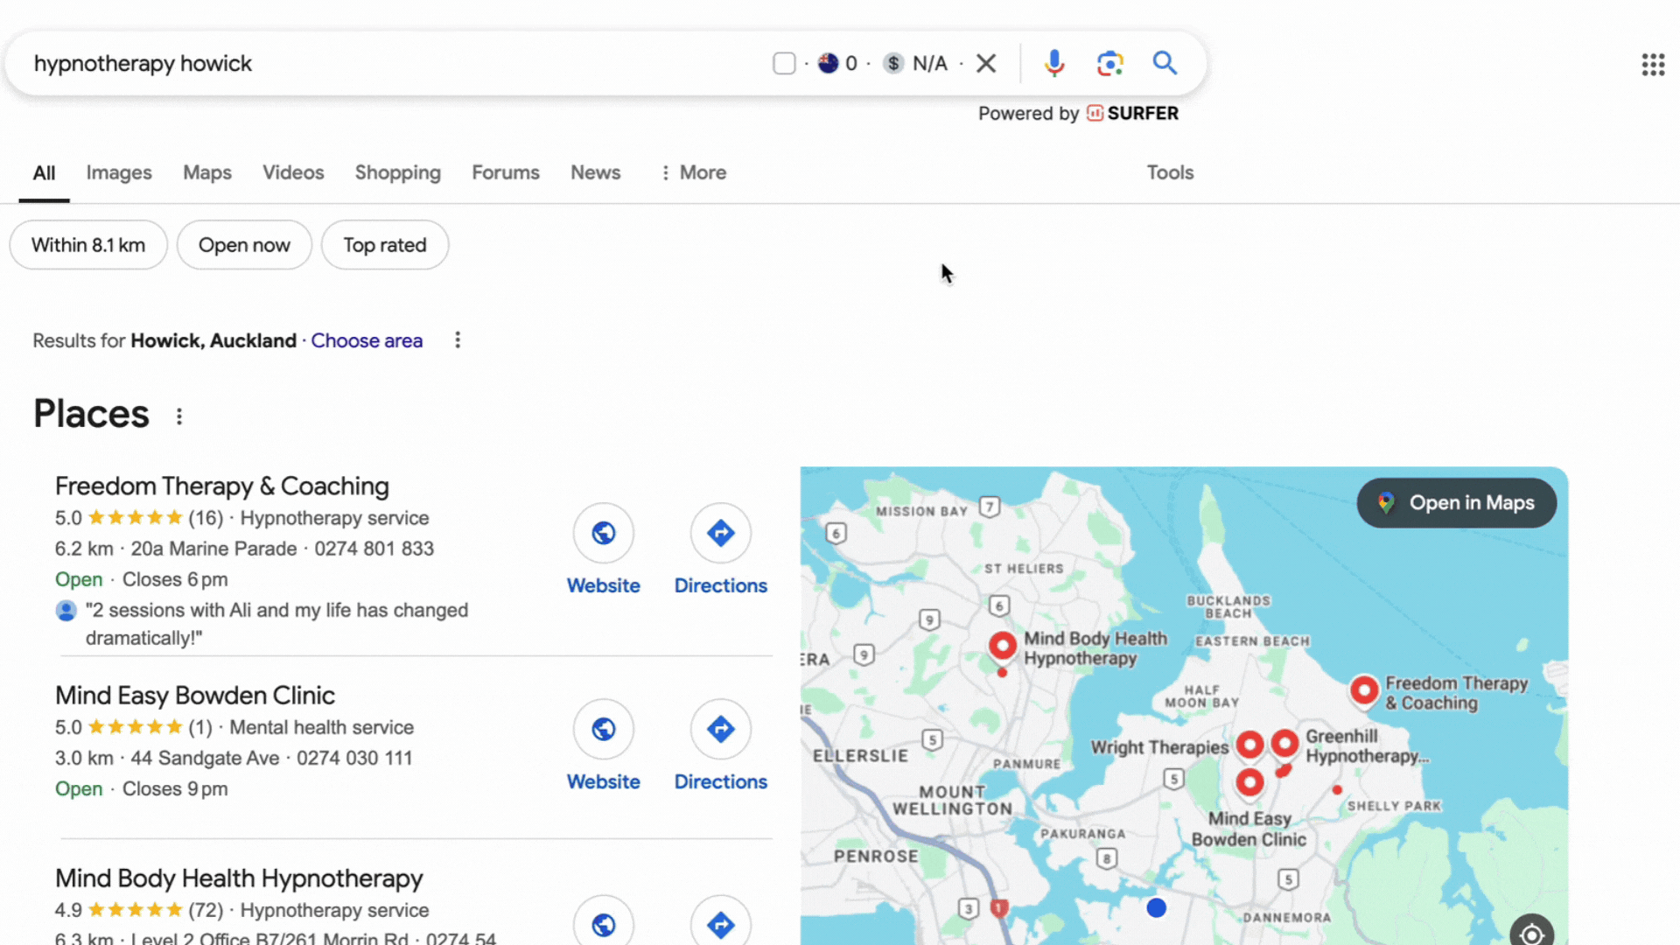Toggle the Open now filter chip
Screen dimensions: 1680x945
tap(244, 245)
